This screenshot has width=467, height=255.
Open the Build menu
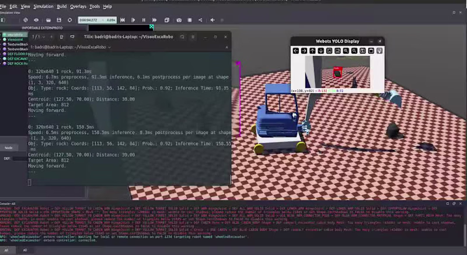pos(62,6)
